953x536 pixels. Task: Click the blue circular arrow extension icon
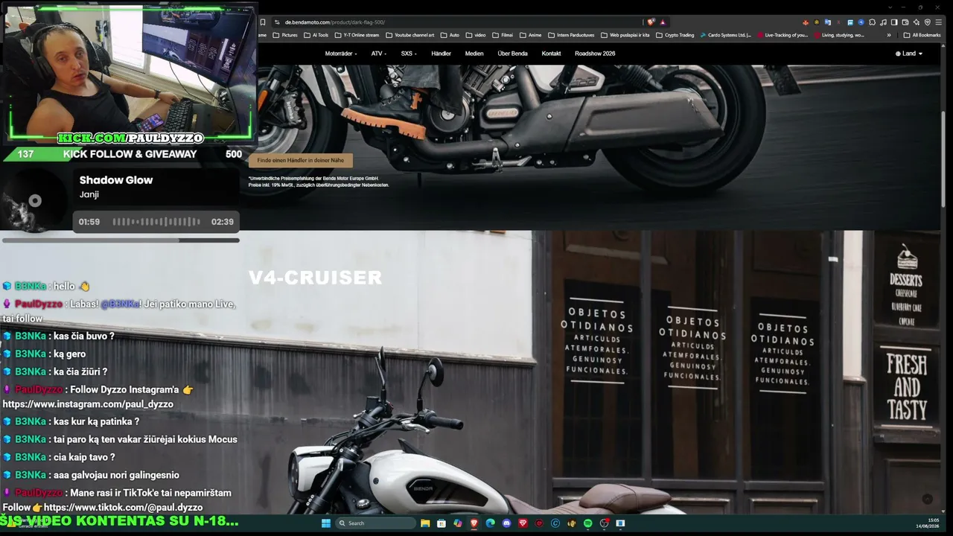[x=861, y=22]
